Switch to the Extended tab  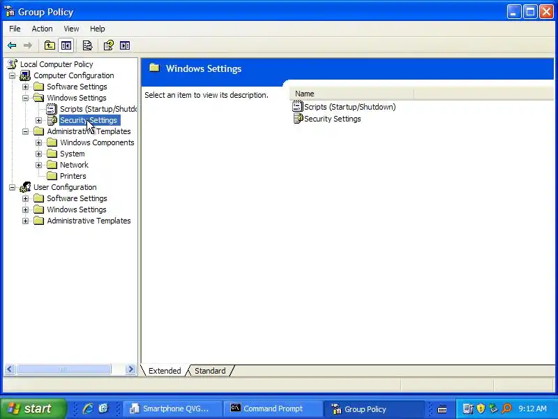point(165,371)
